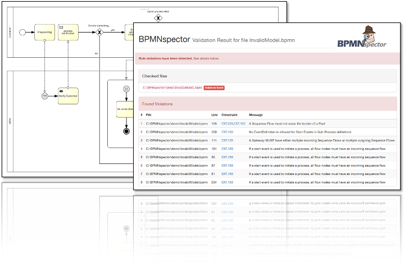Click the Line column header
This screenshot has height=276, width=405.
pos(215,115)
